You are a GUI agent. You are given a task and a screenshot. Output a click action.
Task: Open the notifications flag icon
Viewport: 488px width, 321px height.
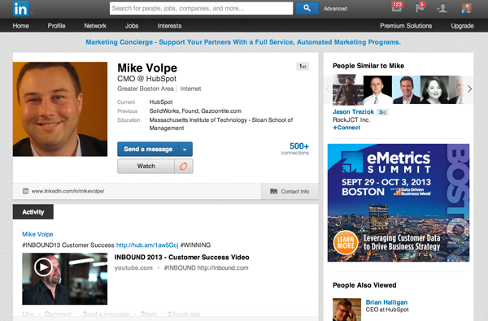(x=420, y=7)
